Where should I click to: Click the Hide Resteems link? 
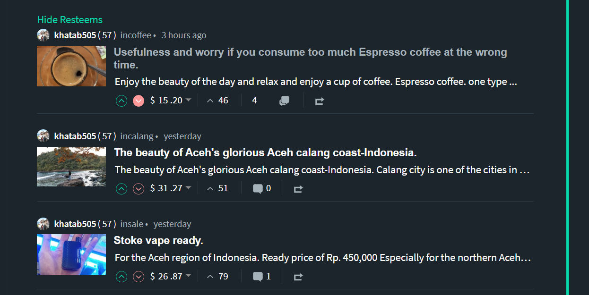tap(70, 20)
